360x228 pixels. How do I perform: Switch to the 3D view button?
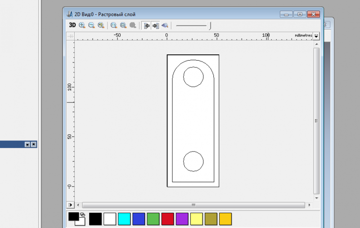(72, 25)
